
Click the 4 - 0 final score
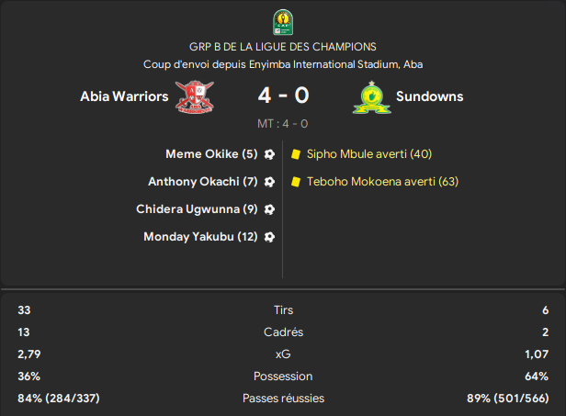[x=283, y=96]
